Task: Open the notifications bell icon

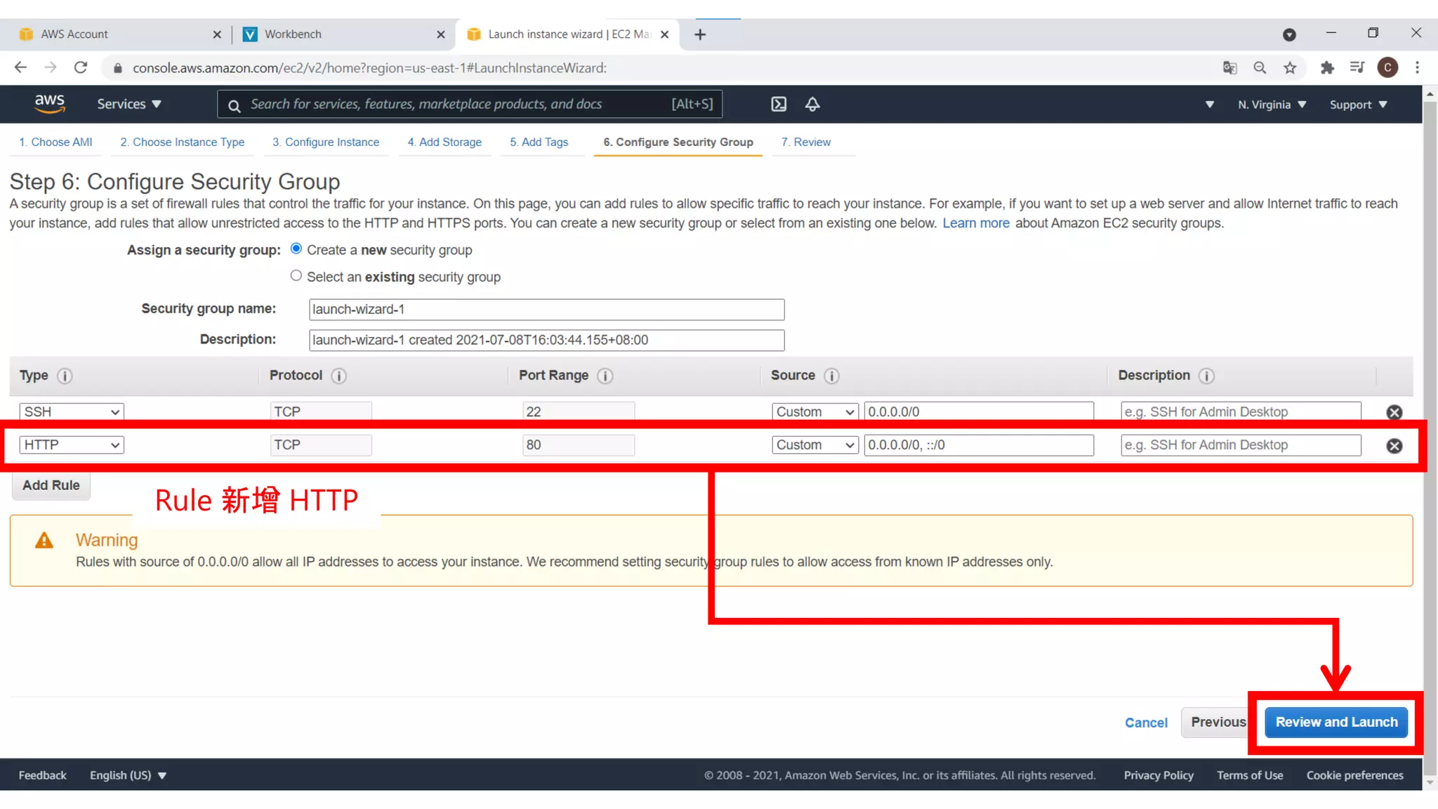Action: [812, 105]
